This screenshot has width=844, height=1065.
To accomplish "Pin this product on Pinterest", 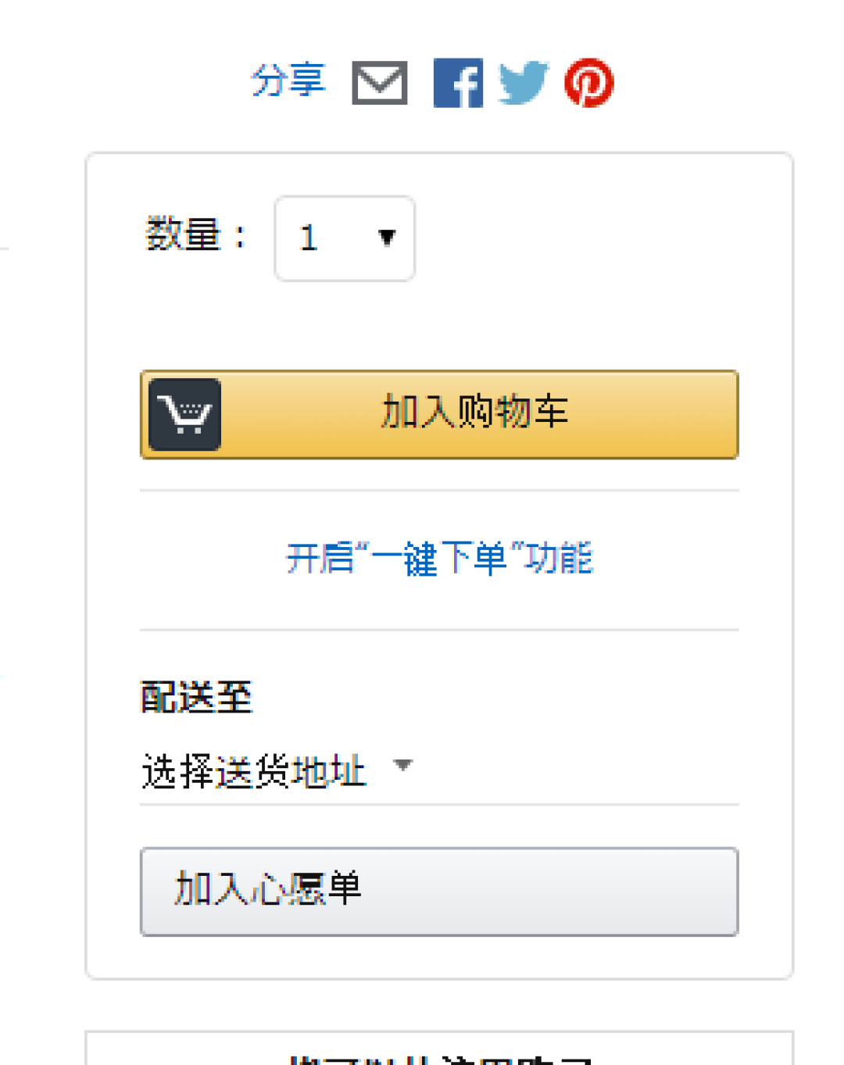I will pyautogui.click(x=589, y=82).
